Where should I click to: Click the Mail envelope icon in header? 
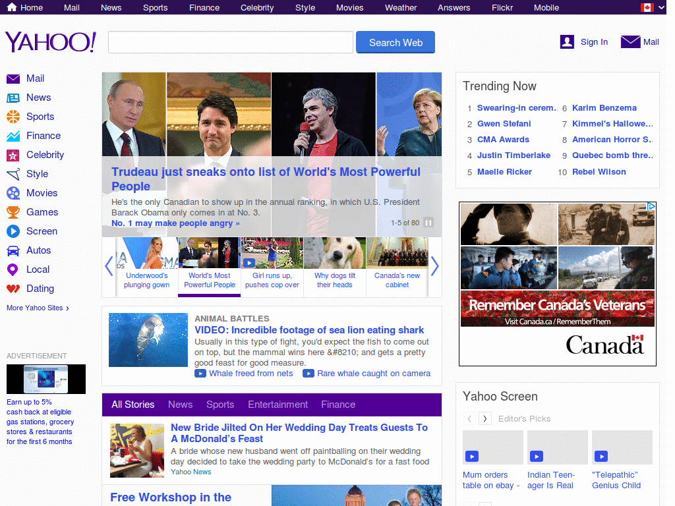(630, 42)
